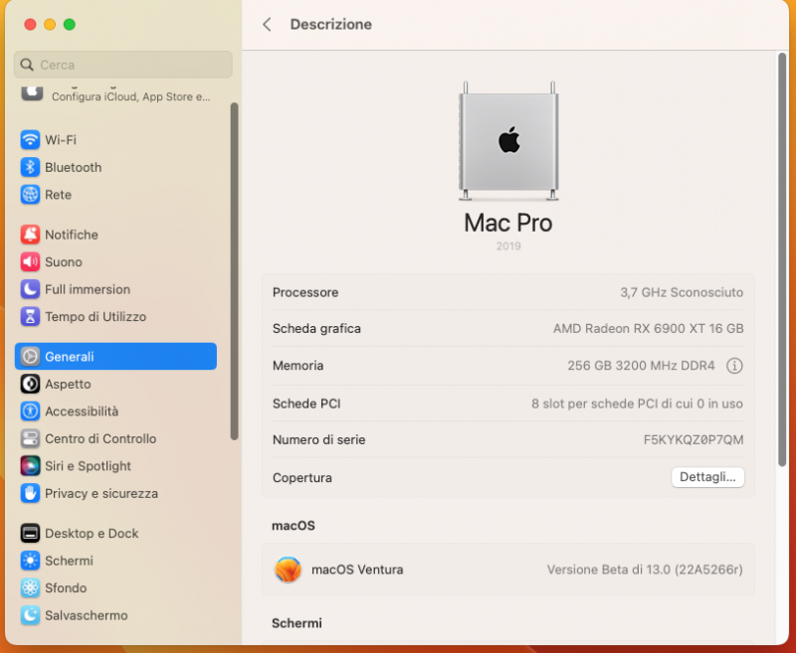Open Centro di Controllo section

tap(100, 438)
